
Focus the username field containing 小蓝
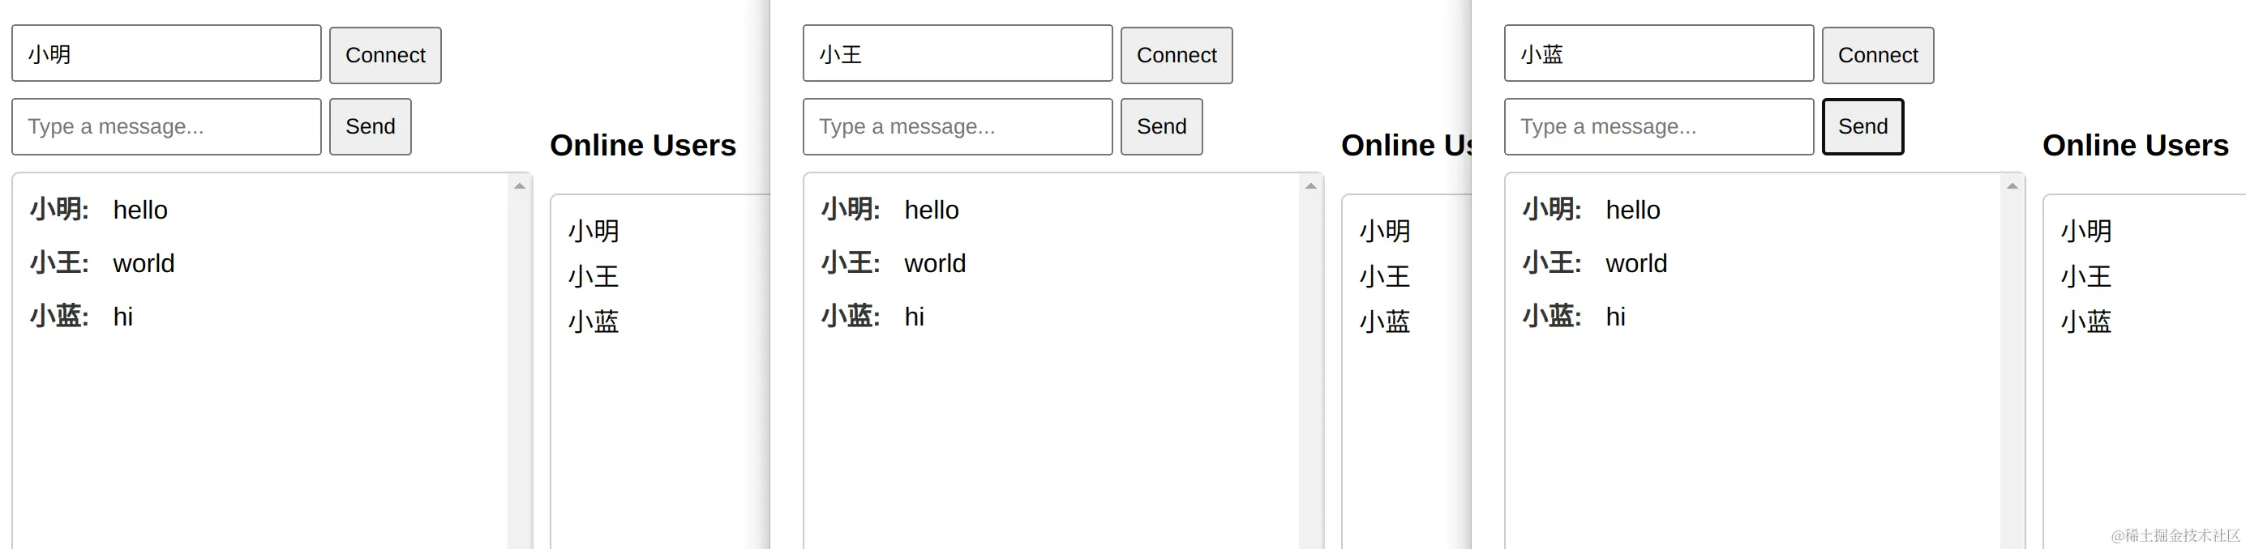(1658, 54)
